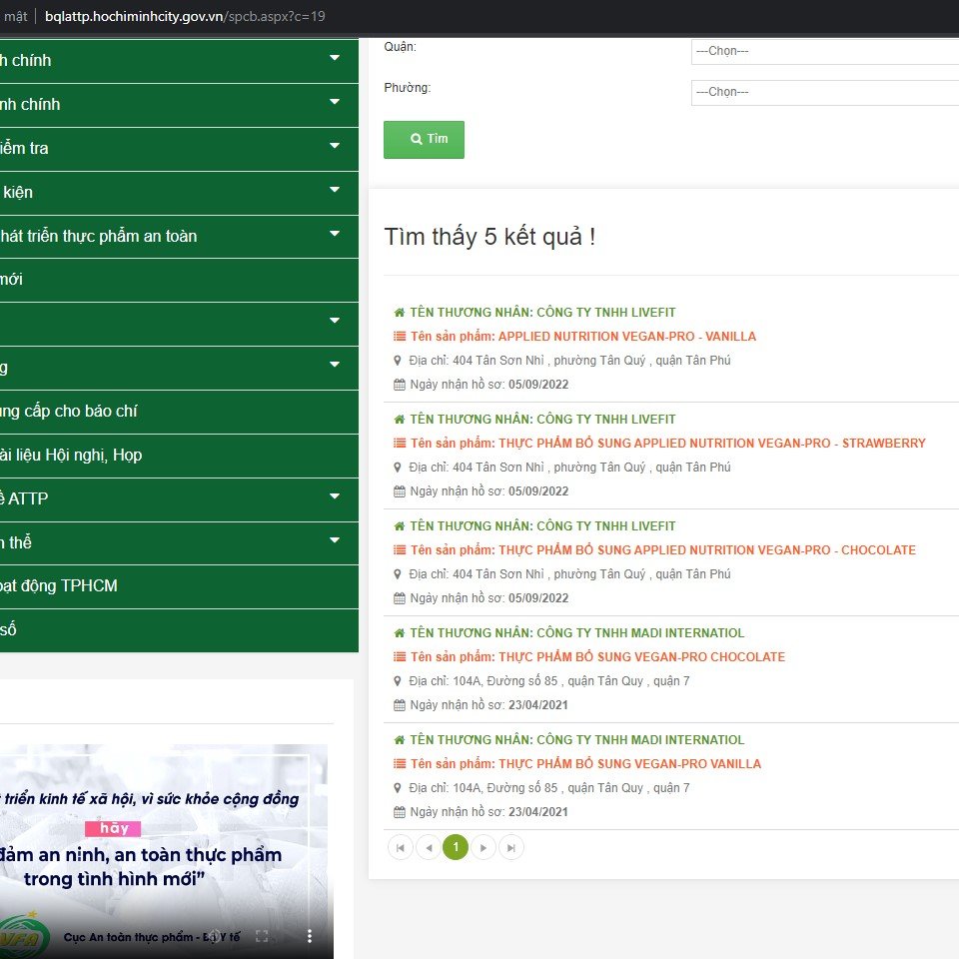Image resolution: width=959 pixels, height=959 pixels.
Task: Open THỰC PHẨM BỔ SUNG VEGAN-PRO VANILLA
Action: coord(586,764)
